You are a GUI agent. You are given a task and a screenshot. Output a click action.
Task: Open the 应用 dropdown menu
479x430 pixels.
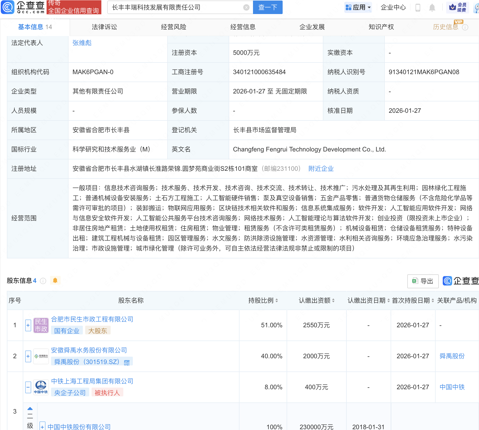(x=358, y=7)
